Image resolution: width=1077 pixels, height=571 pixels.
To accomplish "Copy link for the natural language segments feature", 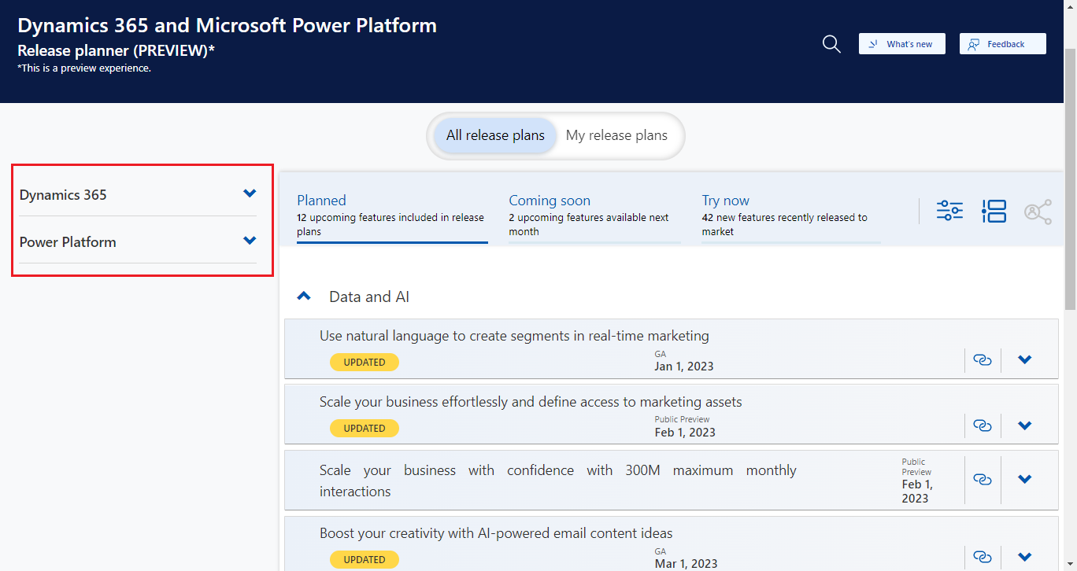I will (x=983, y=359).
